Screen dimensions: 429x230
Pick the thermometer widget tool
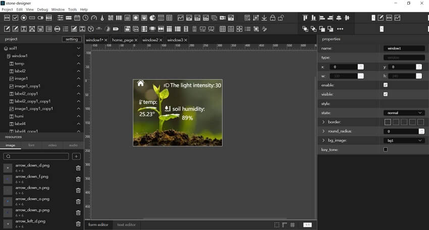[102, 18]
